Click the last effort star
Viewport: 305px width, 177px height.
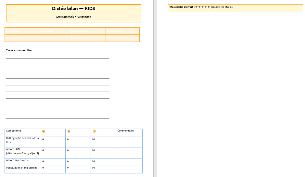coord(209,7)
